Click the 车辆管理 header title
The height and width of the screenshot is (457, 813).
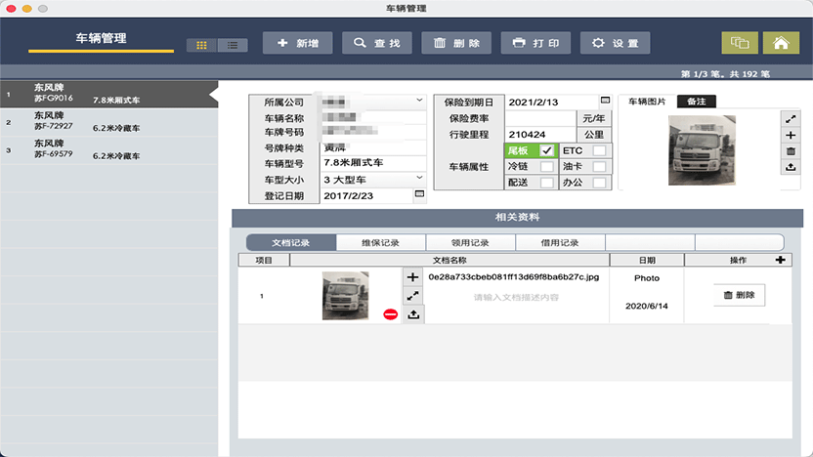pos(101,38)
